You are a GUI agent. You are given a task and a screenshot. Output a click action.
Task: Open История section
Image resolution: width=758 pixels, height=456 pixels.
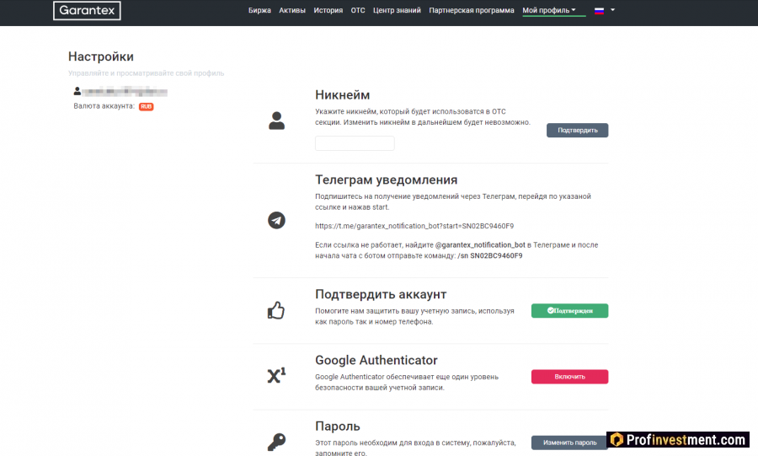(x=328, y=10)
